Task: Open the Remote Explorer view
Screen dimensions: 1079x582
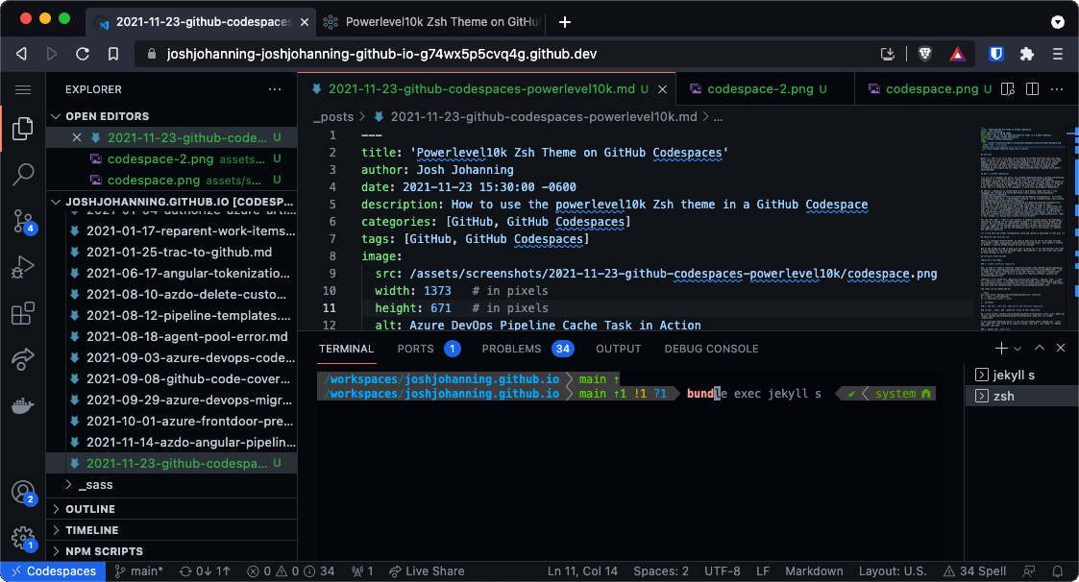Action: [23, 359]
